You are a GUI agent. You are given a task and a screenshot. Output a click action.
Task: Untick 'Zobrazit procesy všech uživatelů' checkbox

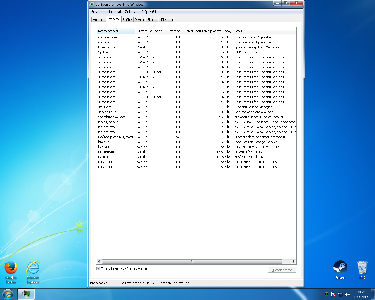[98, 269]
